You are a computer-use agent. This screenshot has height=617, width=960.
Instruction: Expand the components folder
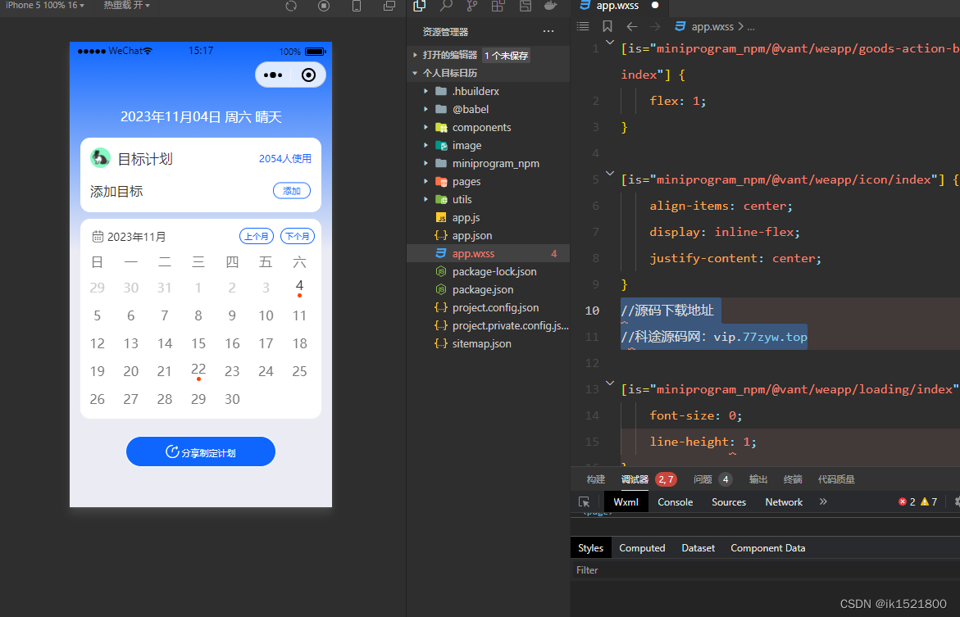(426, 127)
